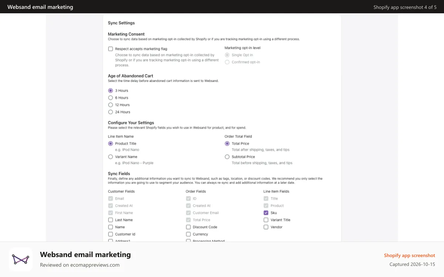Enable Variant Title line item field
Viewport: 444px width, 277px height.
pos(266,220)
